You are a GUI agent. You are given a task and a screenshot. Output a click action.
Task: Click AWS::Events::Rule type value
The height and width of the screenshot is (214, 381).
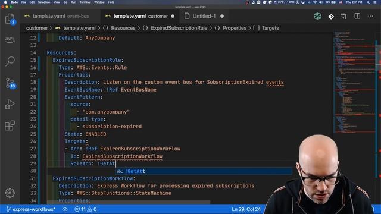click(x=102, y=67)
